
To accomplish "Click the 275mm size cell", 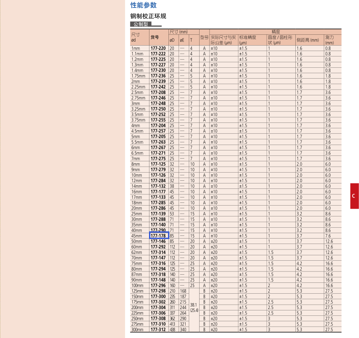I will point(137,324).
